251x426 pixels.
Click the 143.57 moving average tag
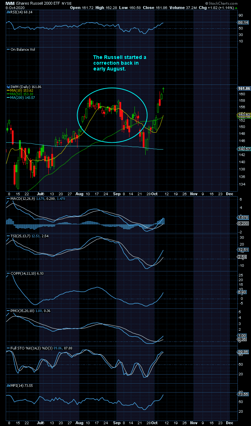(x=244, y=149)
